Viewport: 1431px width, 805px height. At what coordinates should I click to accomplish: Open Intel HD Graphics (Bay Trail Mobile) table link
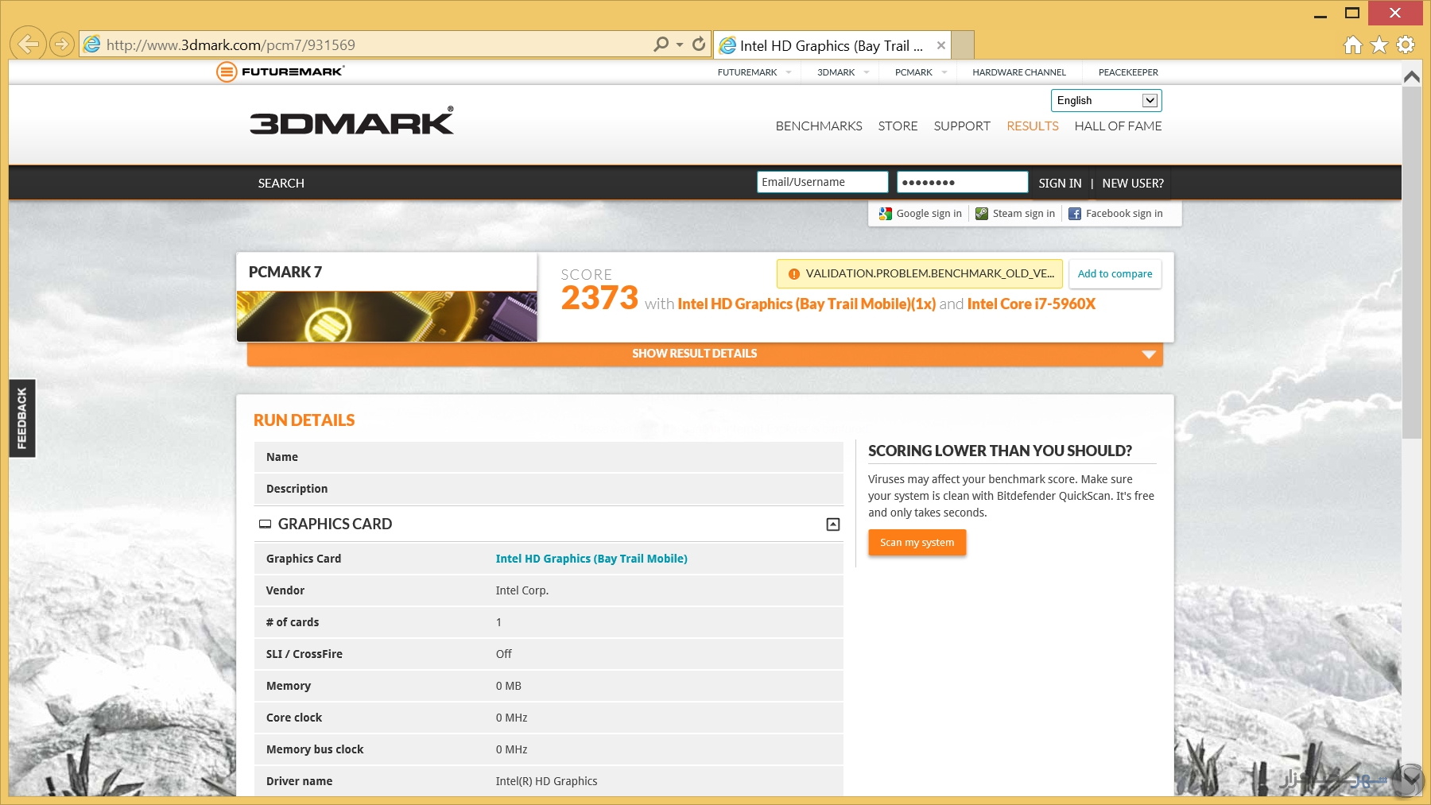point(591,559)
